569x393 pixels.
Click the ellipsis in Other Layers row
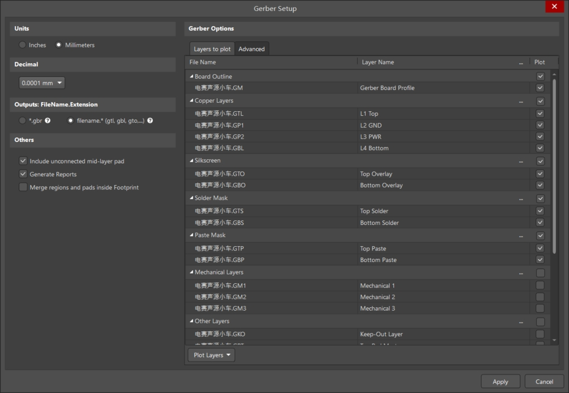[521, 322]
